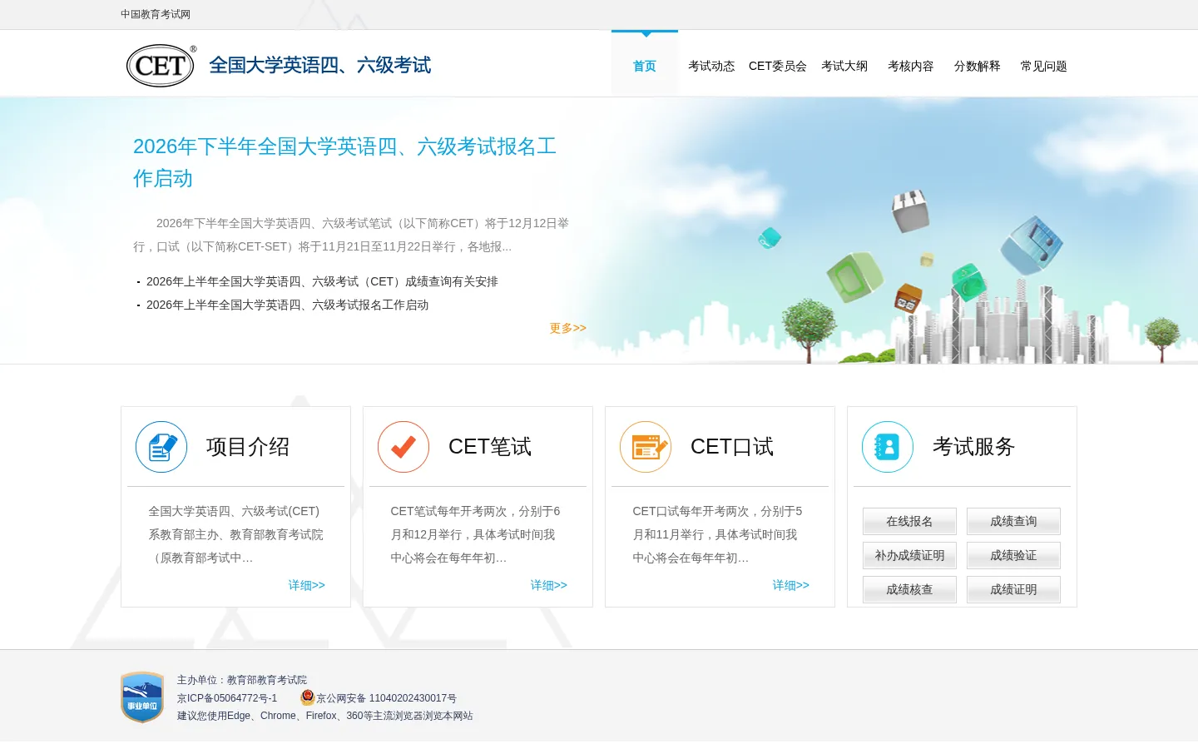Click the CET口试 orange form icon
The width and height of the screenshot is (1198, 749).
646,447
